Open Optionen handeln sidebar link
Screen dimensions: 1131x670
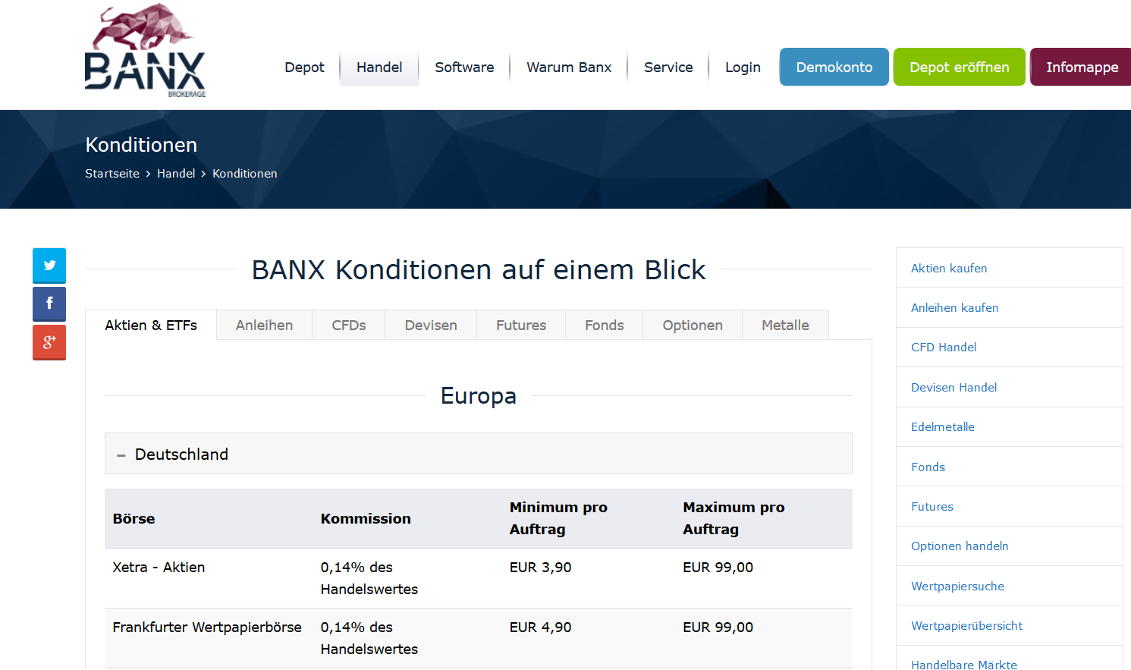(960, 546)
